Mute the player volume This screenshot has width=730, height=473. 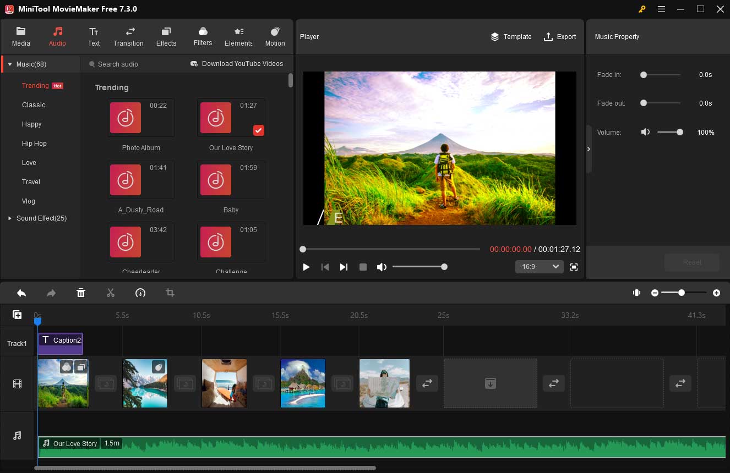point(382,267)
